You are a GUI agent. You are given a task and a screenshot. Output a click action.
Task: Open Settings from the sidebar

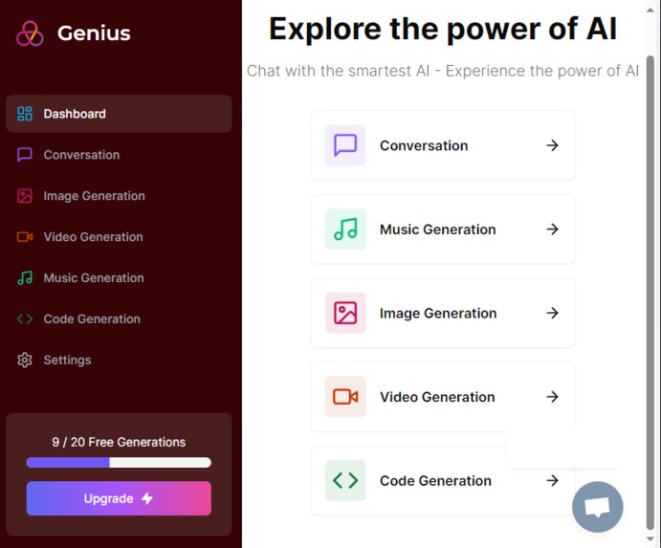119,360
